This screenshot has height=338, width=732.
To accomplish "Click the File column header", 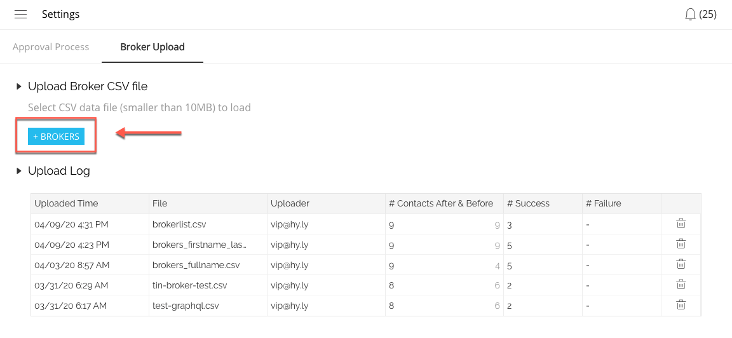I will point(160,203).
